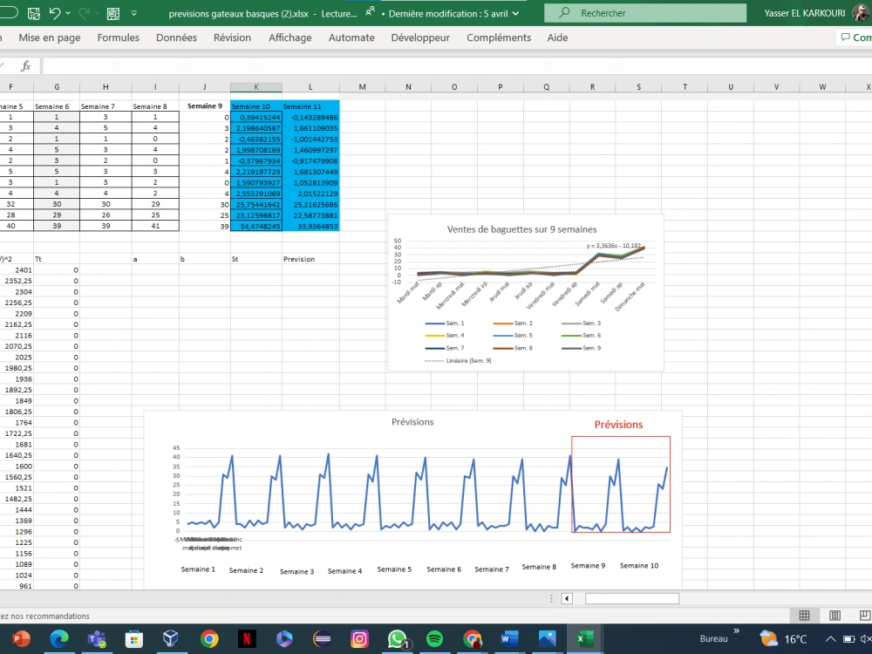The image size is (872, 654).
Task: Expand the Undo history dropdown arrow
Action: click(x=68, y=12)
